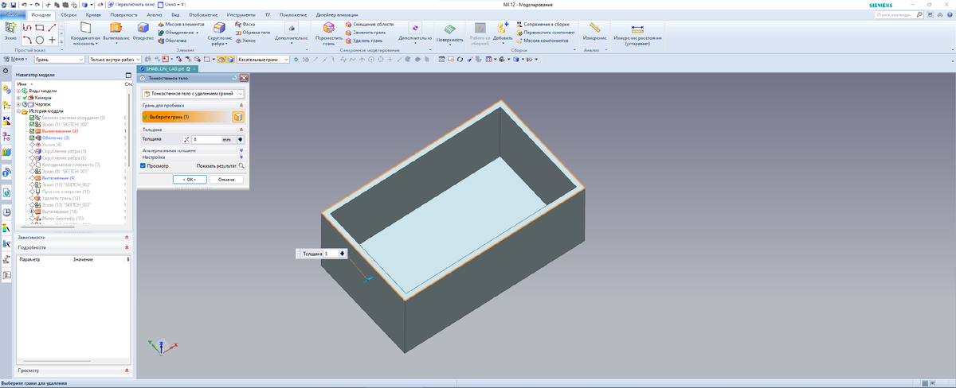
Task: Click the Заменить грань command
Action: pos(366,32)
